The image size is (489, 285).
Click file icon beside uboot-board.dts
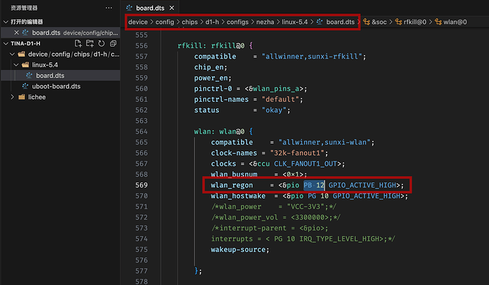pyautogui.click(x=26, y=86)
